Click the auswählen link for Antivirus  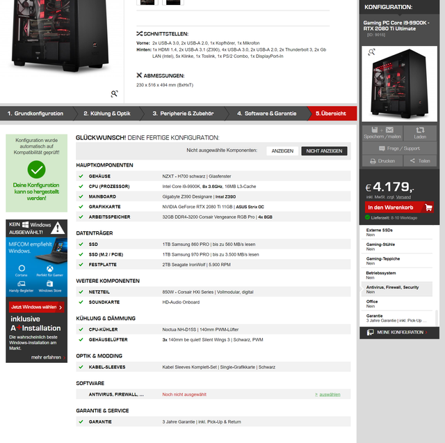coord(327,394)
